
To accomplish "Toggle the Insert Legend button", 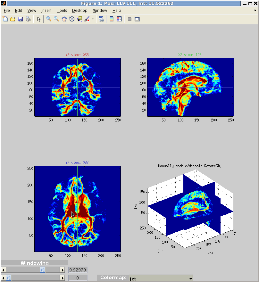I will [x=119, y=19].
